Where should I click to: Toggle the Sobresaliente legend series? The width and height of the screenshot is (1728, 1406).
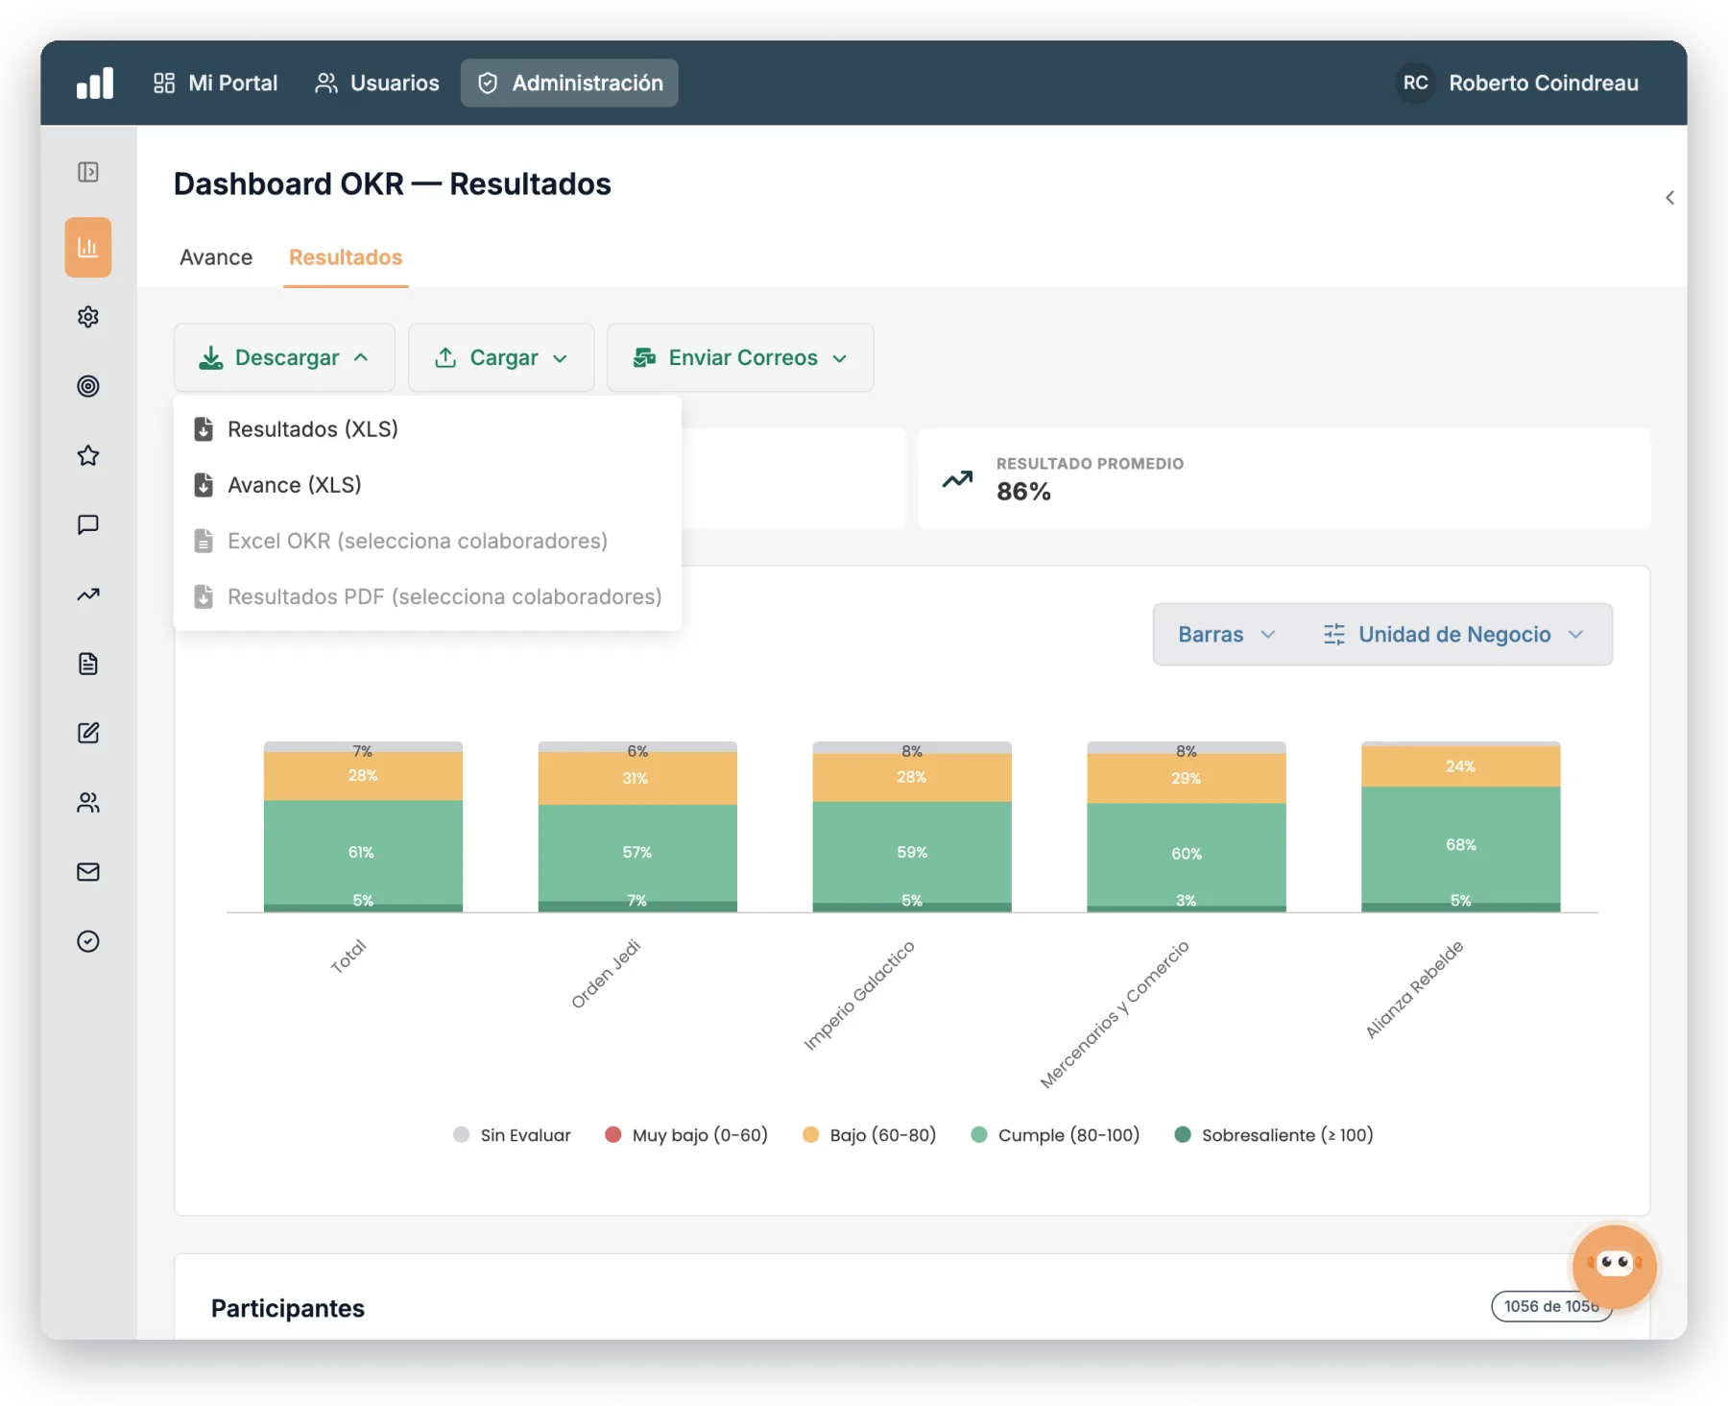tap(1274, 1135)
